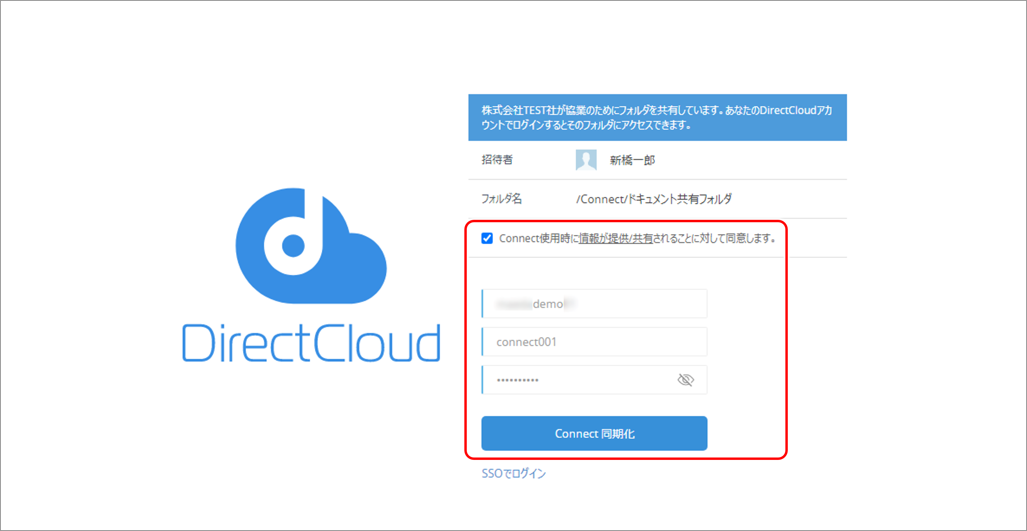Click the inviter avatar beside 新橋一郎
This screenshot has width=1027, height=531.
pyautogui.click(x=586, y=160)
